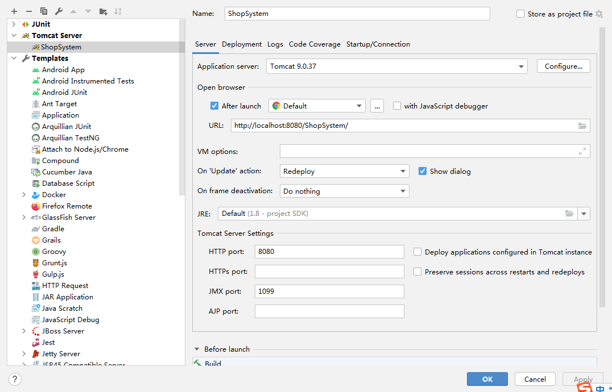The image size is (612, 392).
Task: Select Ant Target template icon
Action: 36,104
